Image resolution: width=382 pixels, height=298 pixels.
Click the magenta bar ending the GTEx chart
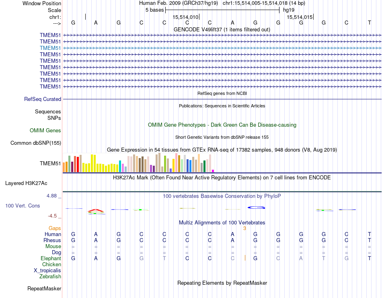pos(213,171)
